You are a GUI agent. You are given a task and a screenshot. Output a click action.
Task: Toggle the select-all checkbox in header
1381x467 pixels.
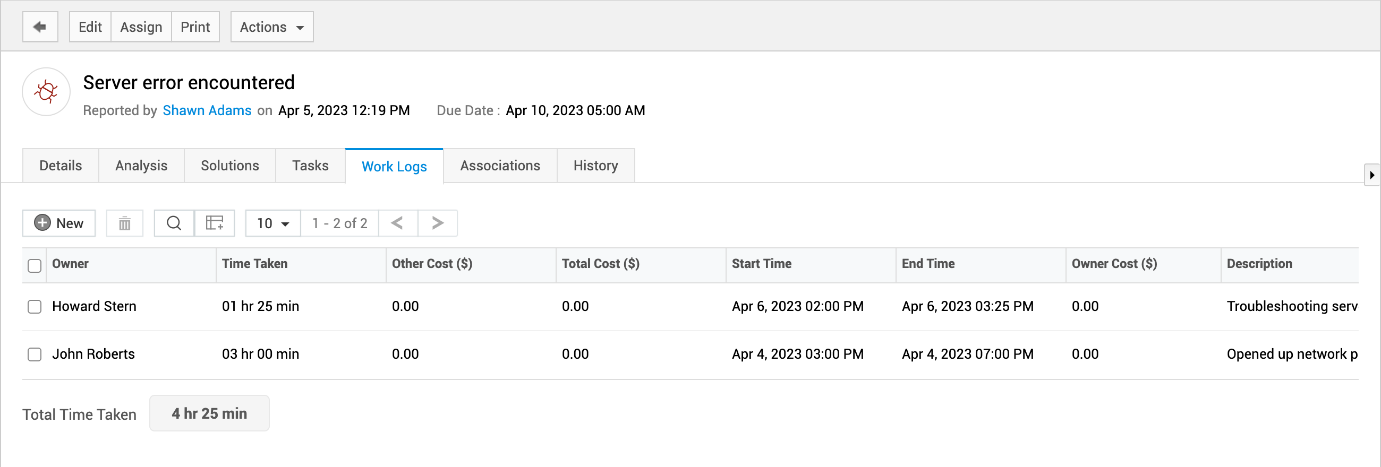[35, 266]
